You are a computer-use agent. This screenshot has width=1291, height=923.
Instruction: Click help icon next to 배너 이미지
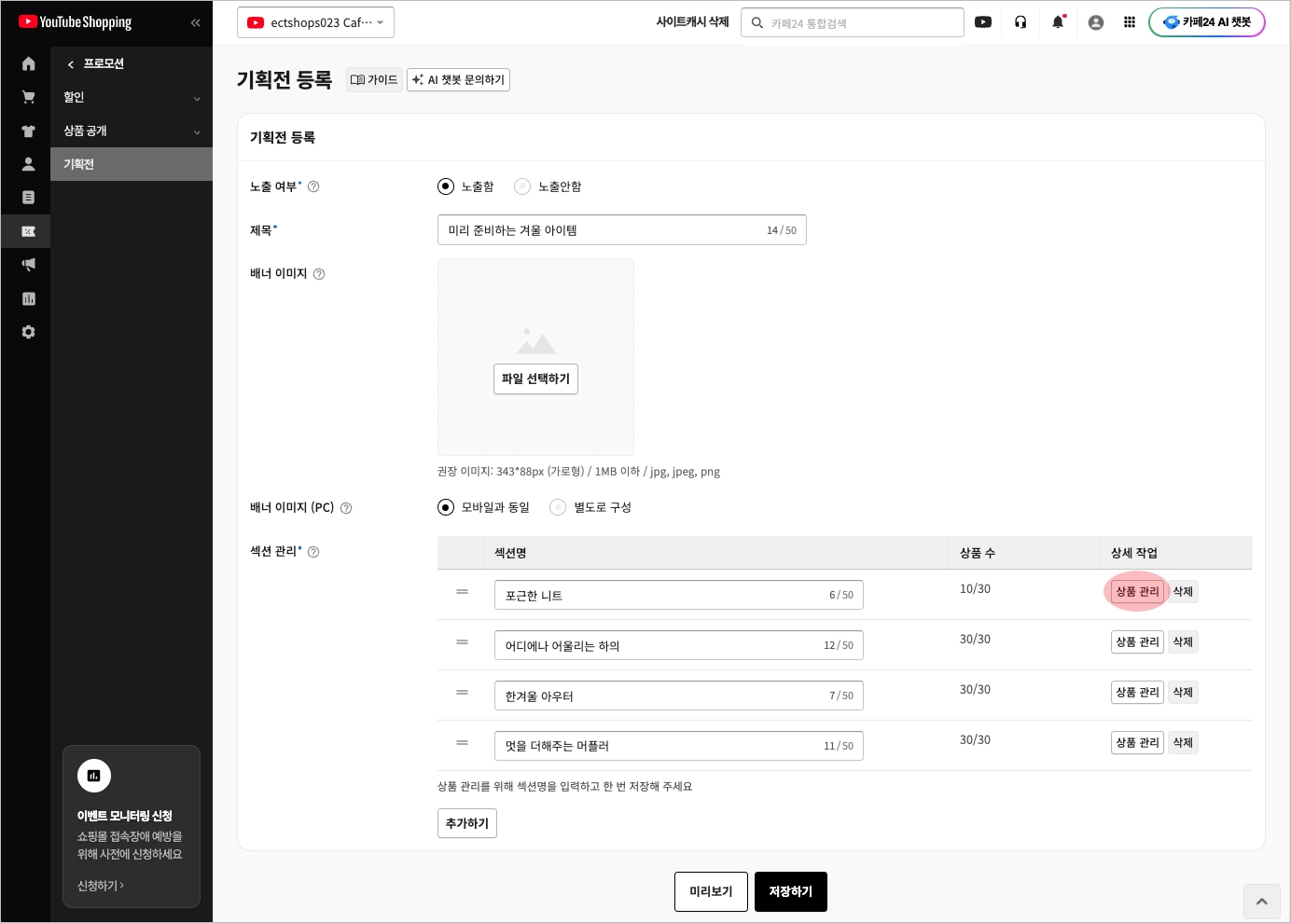click(x=319, y=274)
